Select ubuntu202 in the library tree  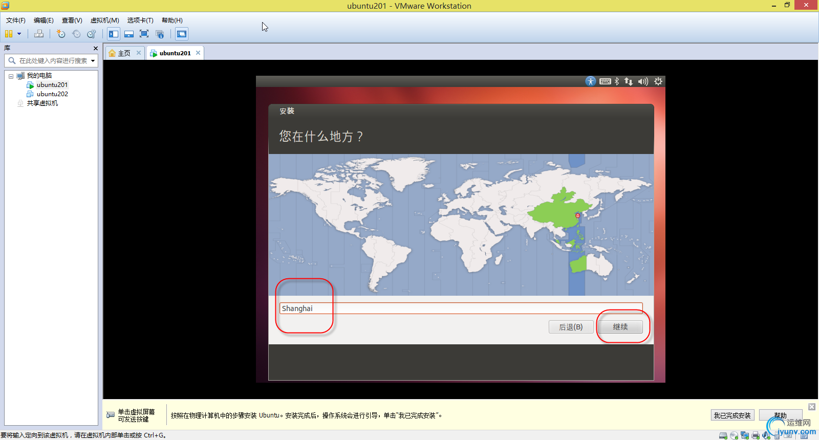[x=52, y=94]
